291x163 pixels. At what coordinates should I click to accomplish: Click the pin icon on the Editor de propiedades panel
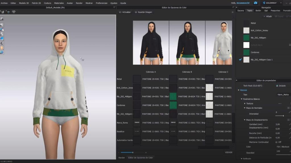tap(236, 80)
